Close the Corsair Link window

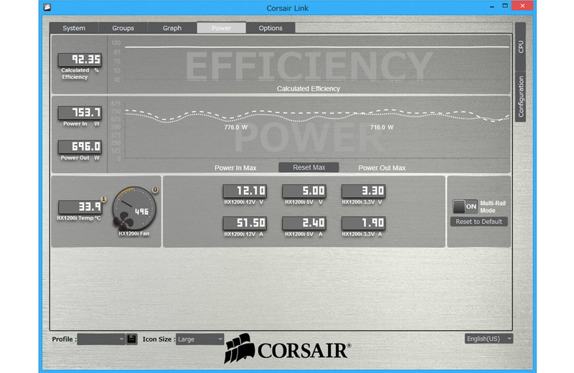pyautogui.click(x=522, y=6)
